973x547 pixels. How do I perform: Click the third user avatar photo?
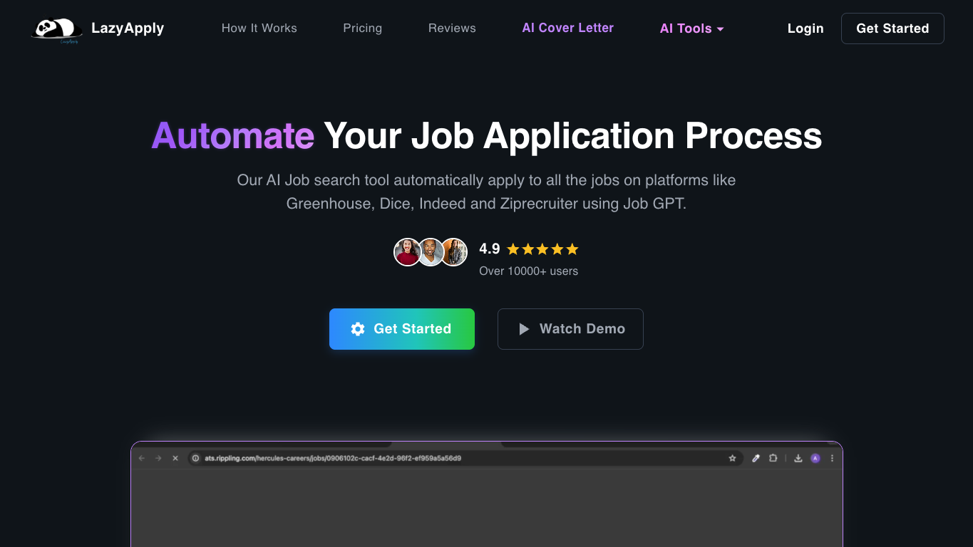(454, 252)
